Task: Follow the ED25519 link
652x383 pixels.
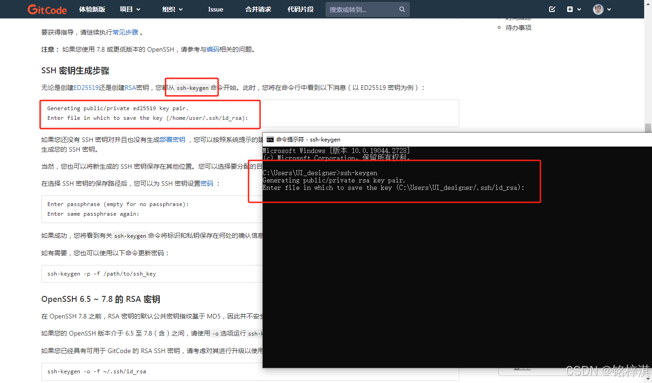Action: (86, 88)
